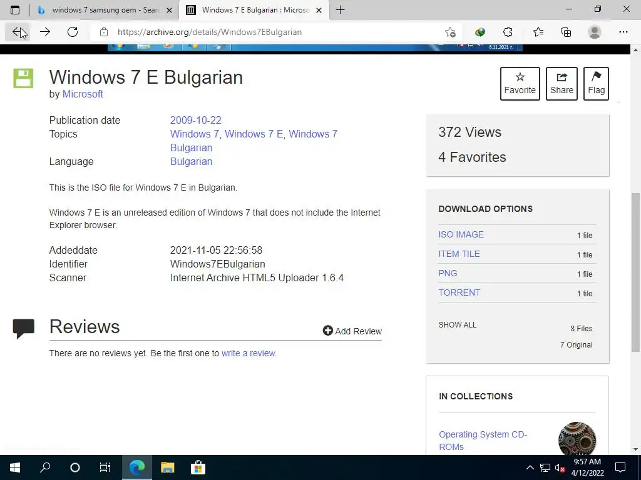Open the 2009-10-22 publication date link
641x480 pixels.
196,121
